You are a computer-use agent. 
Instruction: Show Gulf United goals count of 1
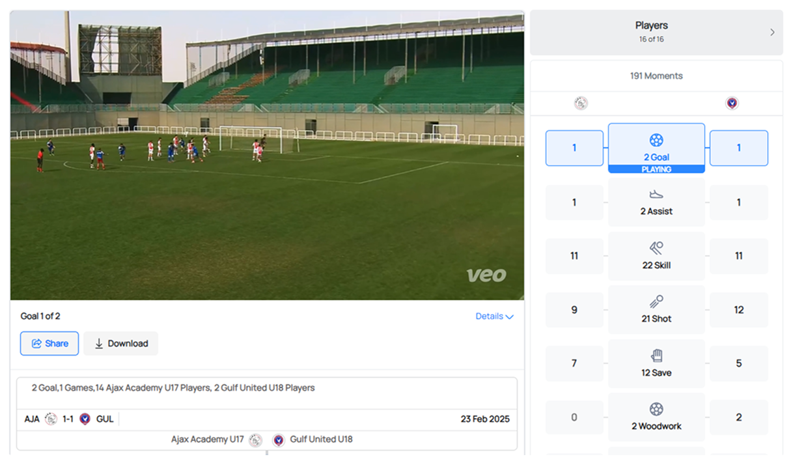click(x=739, y=148)
